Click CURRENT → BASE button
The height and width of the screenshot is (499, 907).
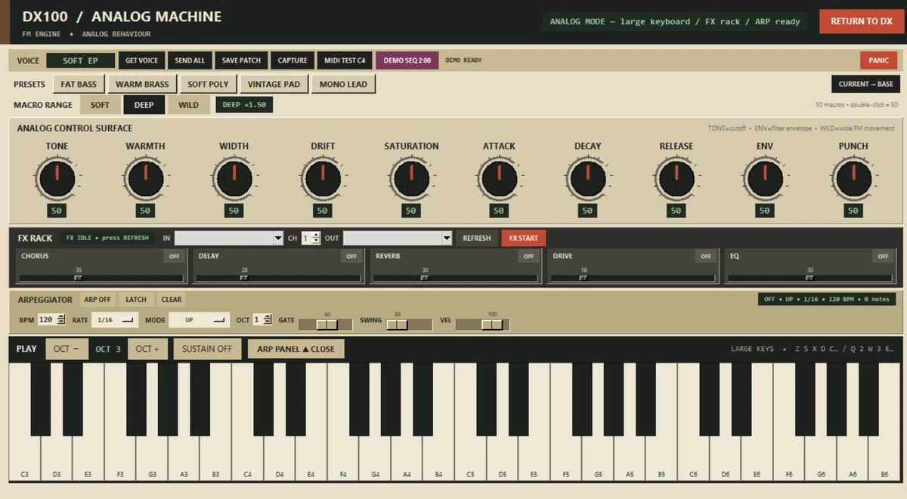click(865, 84)
